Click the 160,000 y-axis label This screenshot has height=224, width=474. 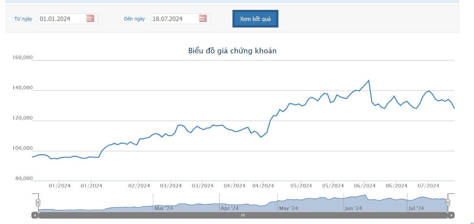[23, 58]
